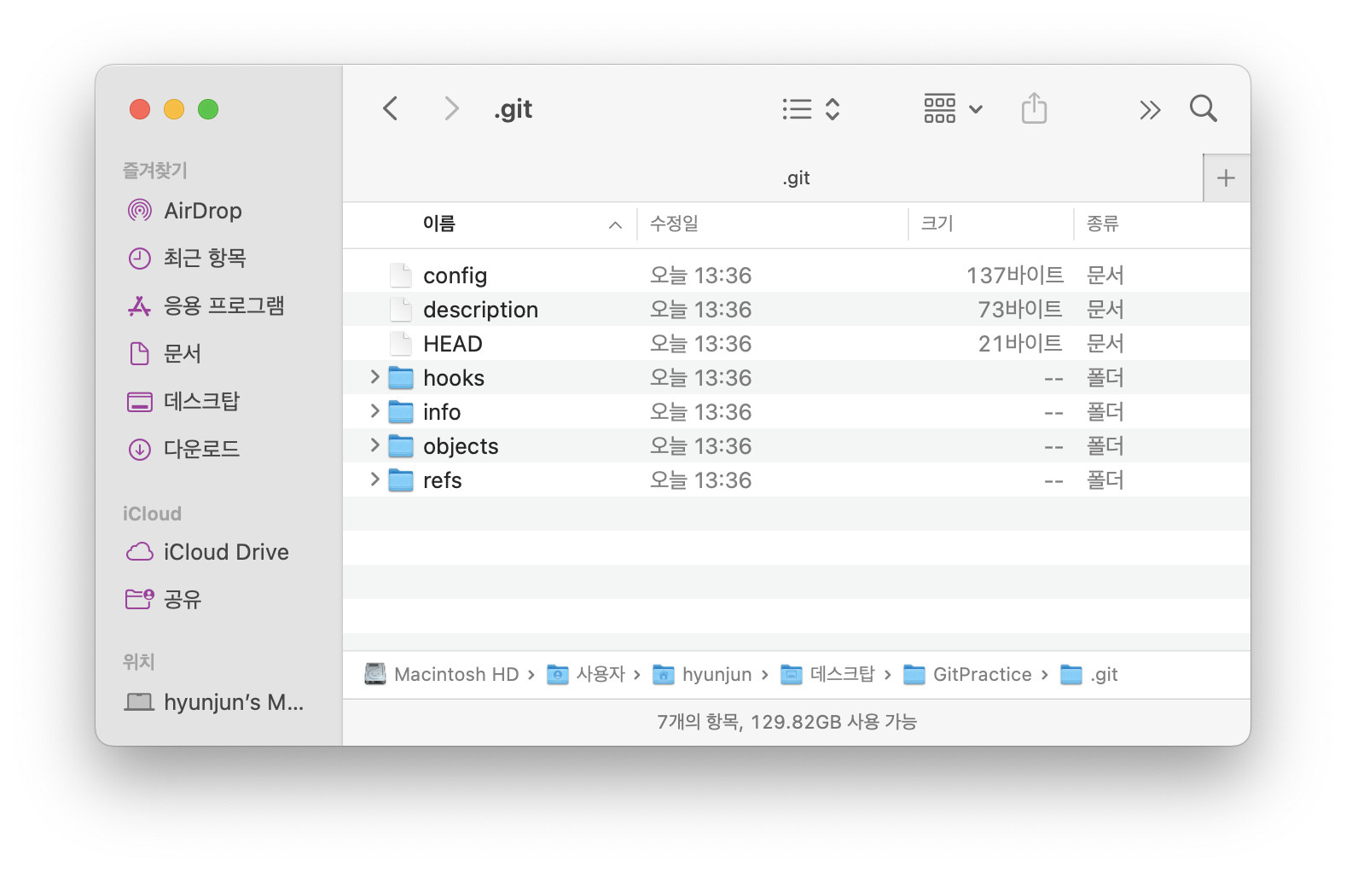
Task: Open the group-by grid dropdown
Action: pyautogui.click(x=953, y=109)
